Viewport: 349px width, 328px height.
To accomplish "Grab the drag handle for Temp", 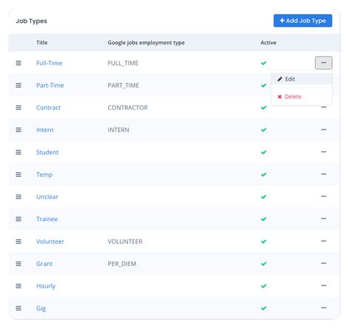I will pos(18,175).
